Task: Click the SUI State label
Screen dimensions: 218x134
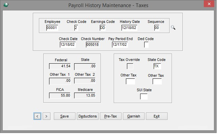Action: pyautogui.click(x=144, y=90)
